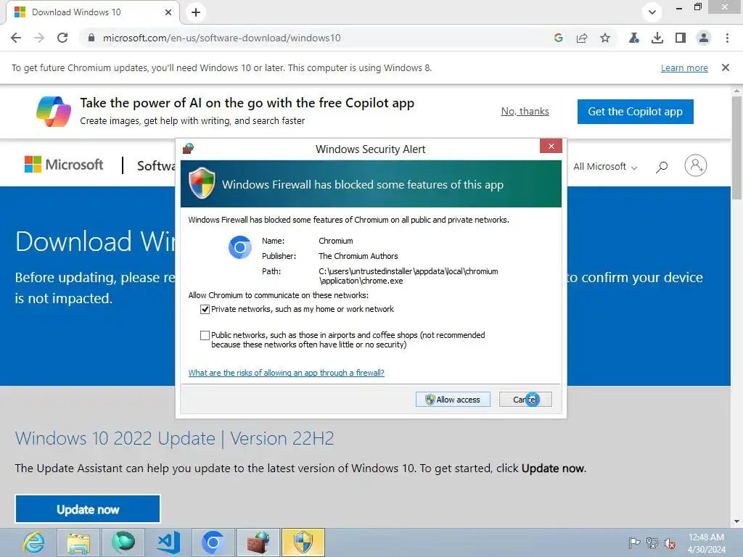This screenshot has height=557, width=743.
Task: Click the Update now button
Action: click(x=88, y=509)
